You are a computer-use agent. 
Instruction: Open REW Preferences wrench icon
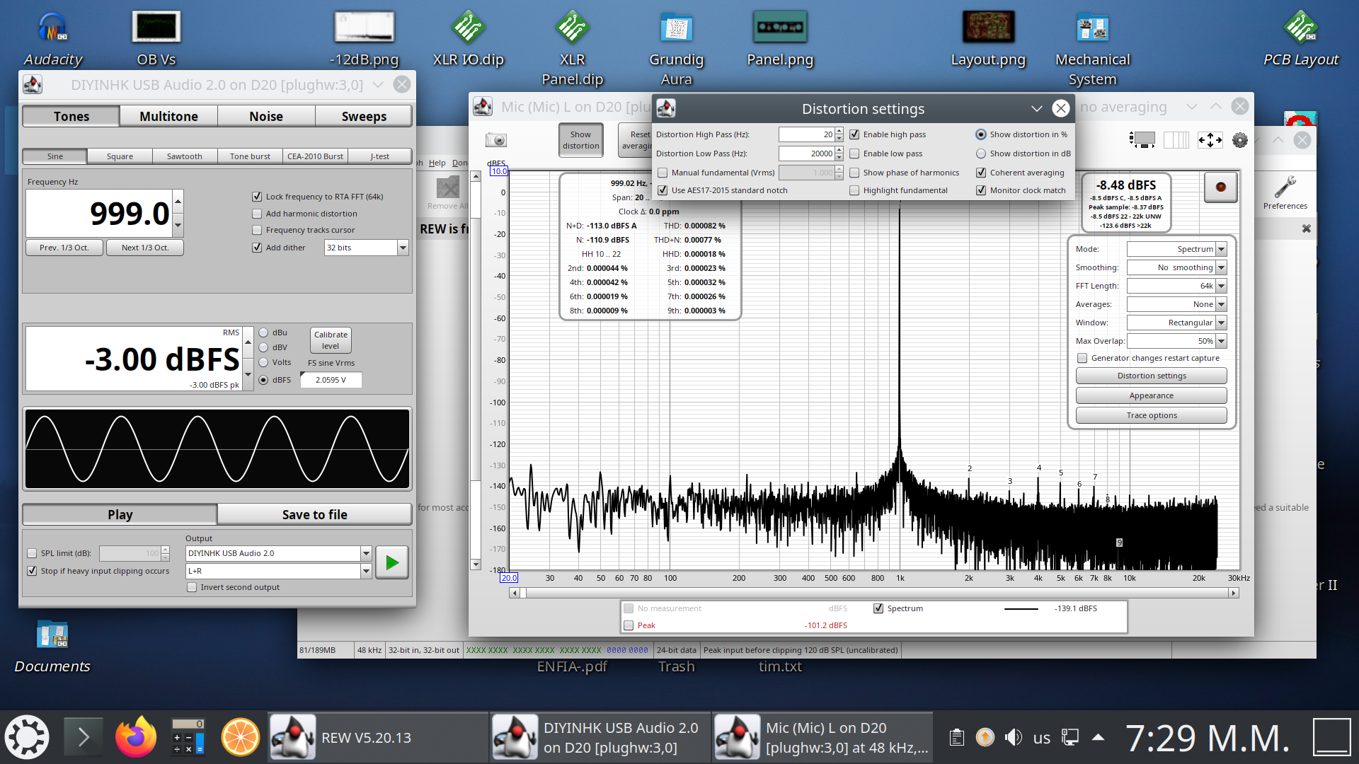point(1285,192)
